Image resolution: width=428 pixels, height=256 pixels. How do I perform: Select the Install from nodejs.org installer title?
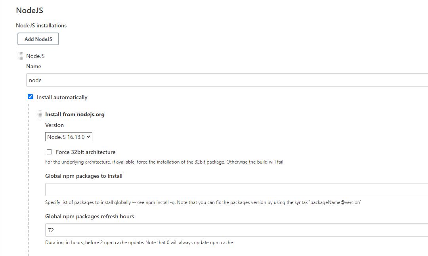pyautogui.click(x=75, y=114)
